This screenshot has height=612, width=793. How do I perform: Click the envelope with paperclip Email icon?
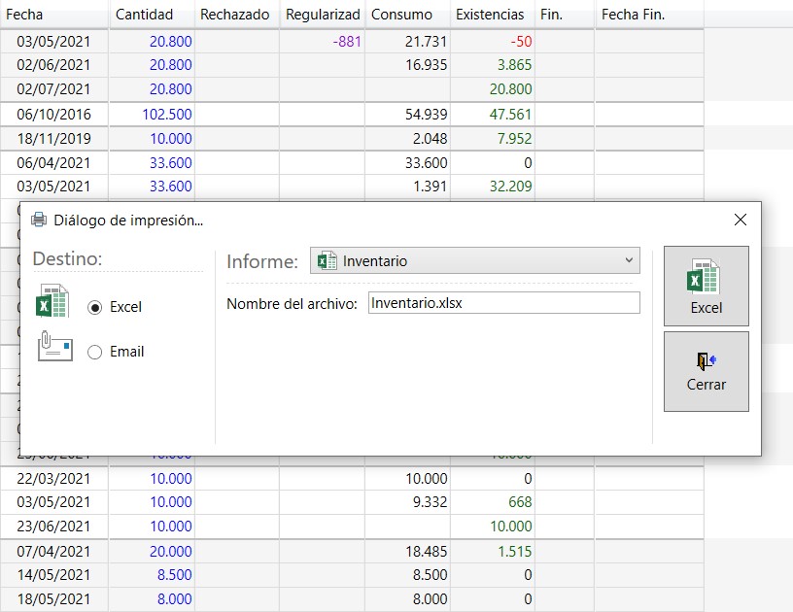point(54,347)
